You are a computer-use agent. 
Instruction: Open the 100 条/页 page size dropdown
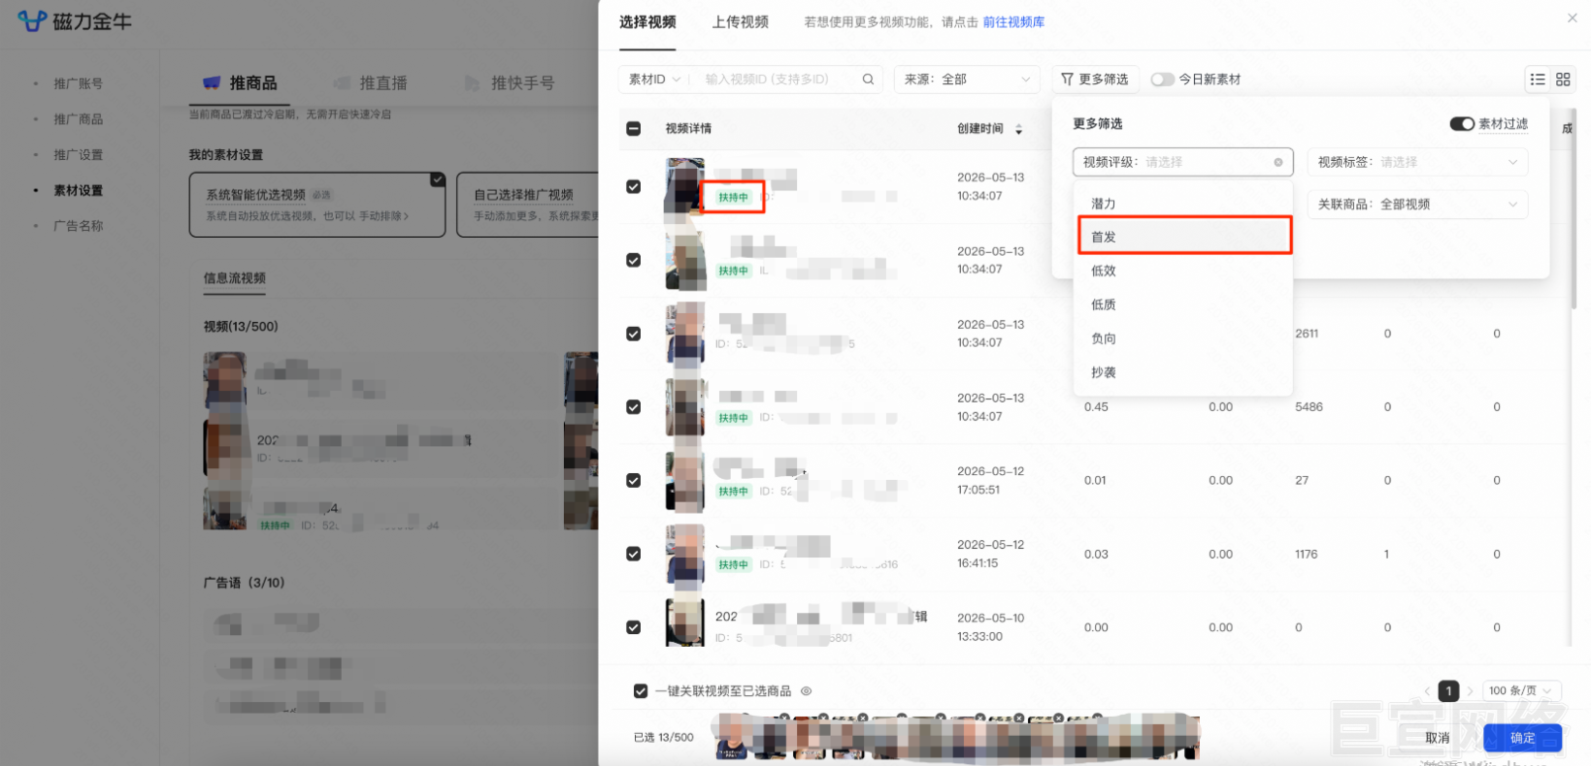(1522, 691)
